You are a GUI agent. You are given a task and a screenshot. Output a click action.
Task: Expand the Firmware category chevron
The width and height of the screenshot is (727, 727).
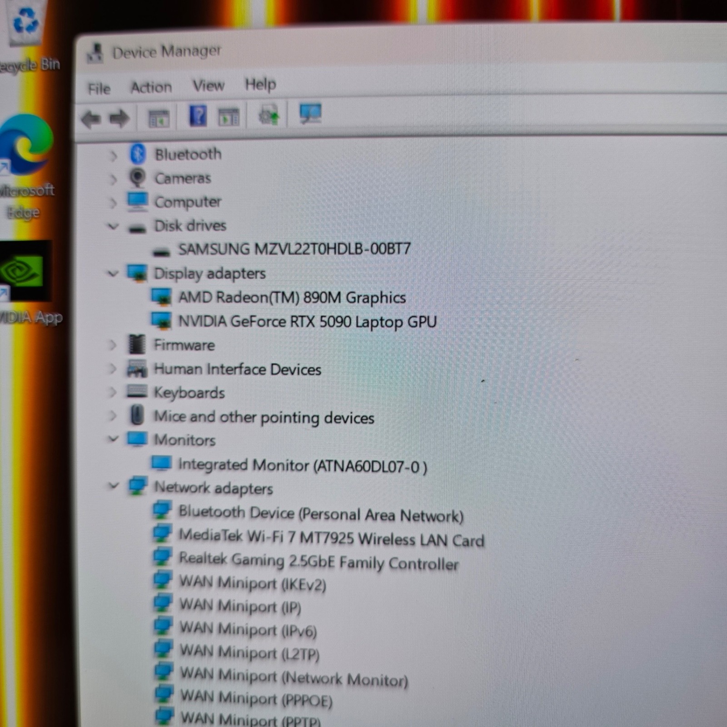coord(113,345)
